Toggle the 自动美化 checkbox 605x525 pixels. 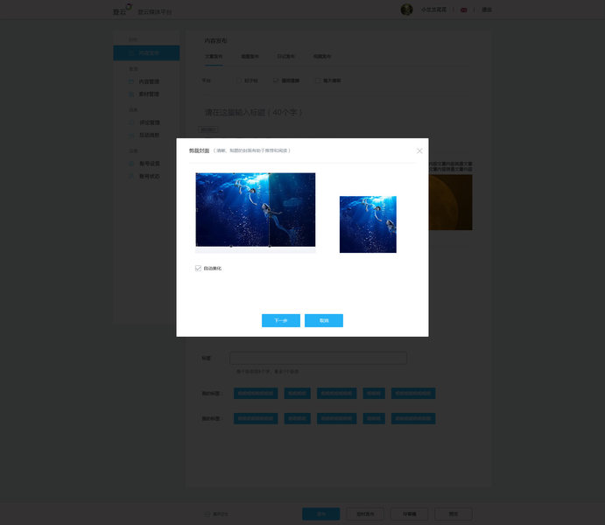(198, 269)
